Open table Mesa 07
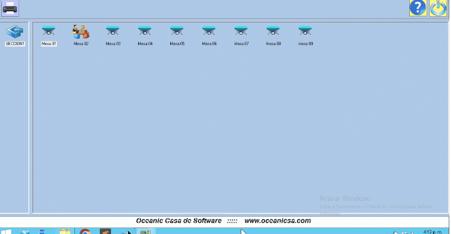 (241, 31)
